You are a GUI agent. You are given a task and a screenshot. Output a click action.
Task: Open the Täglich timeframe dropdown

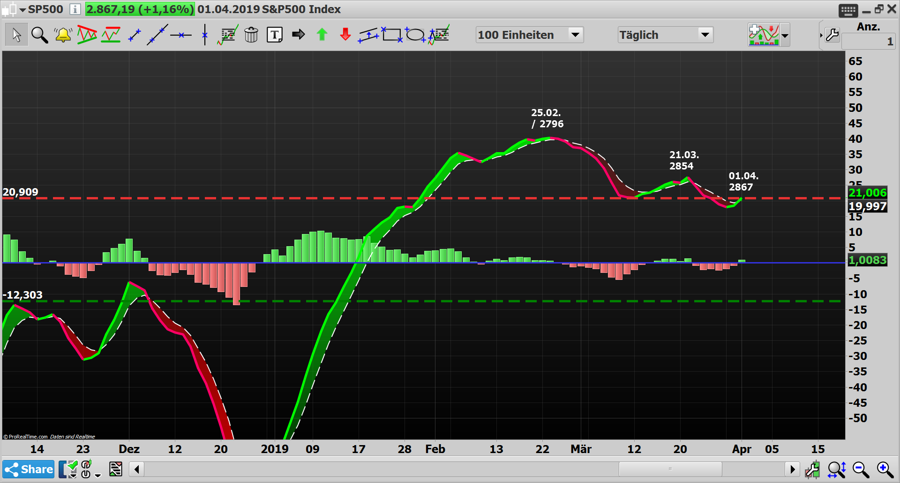pyautogui.click(x=705, y=34)
